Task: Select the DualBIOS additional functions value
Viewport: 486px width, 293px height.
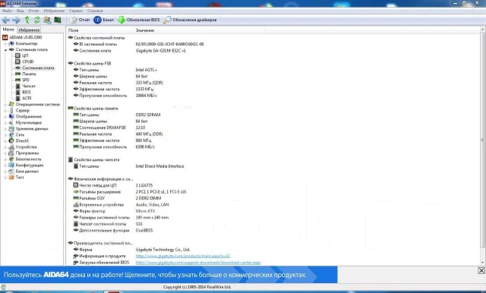Action: [x=144, y=230]
